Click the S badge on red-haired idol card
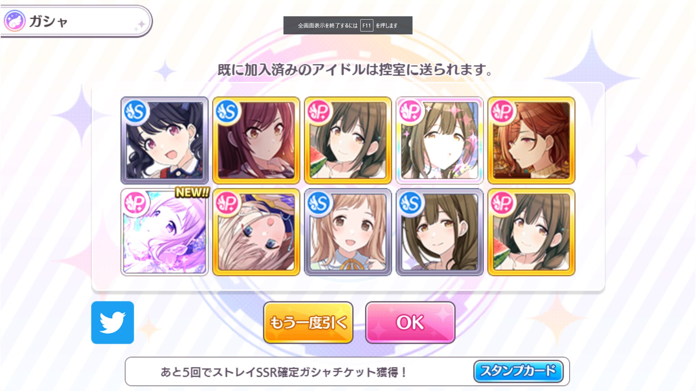Image resolution: width=696 pixels, height=391 pixels. tap(227, 111)
